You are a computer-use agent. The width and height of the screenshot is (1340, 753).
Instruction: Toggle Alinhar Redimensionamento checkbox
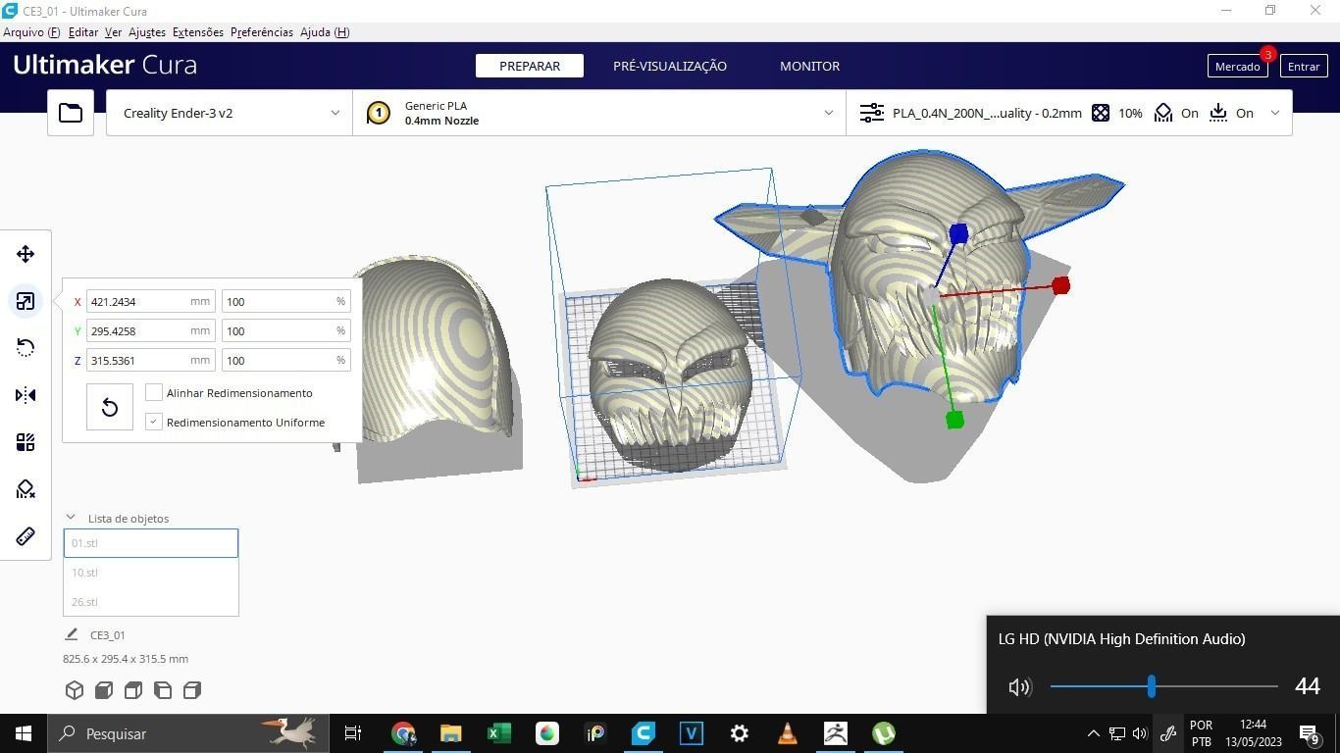tap(154, 392)
